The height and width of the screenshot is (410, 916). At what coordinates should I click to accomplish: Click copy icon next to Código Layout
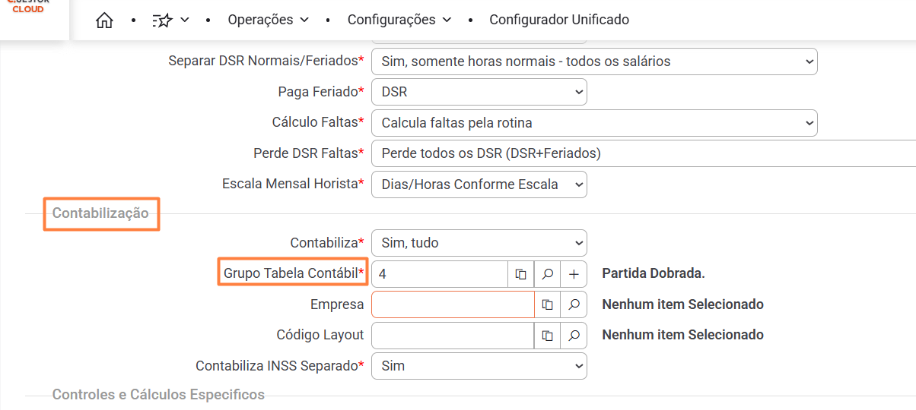tap(548, 335)
